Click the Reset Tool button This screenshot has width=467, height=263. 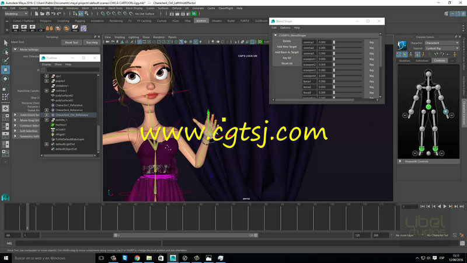click(71, 42)
